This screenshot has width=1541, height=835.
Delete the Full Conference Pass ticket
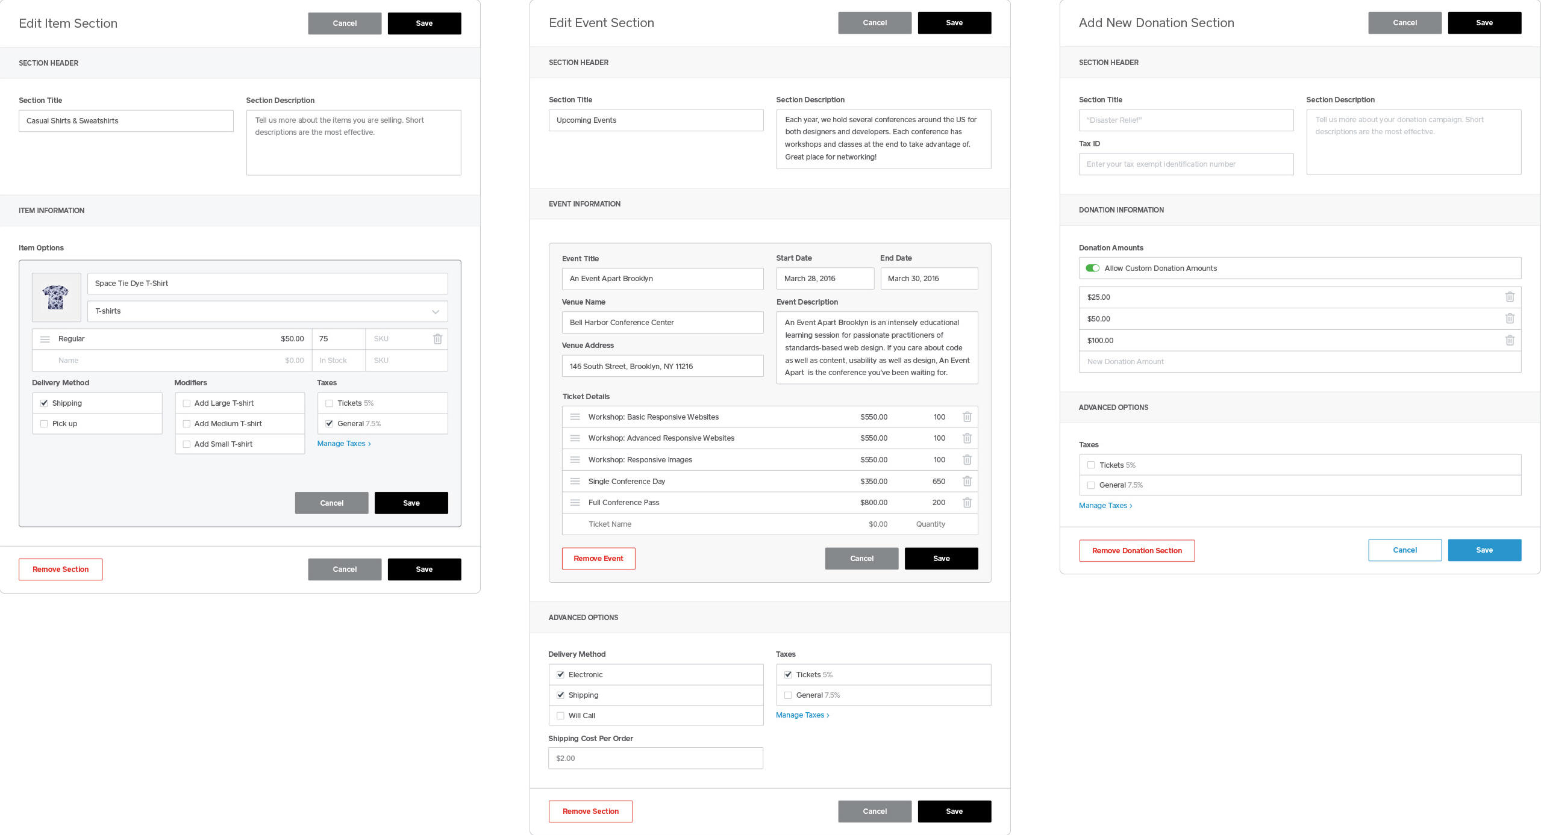(x=967, y=503)
